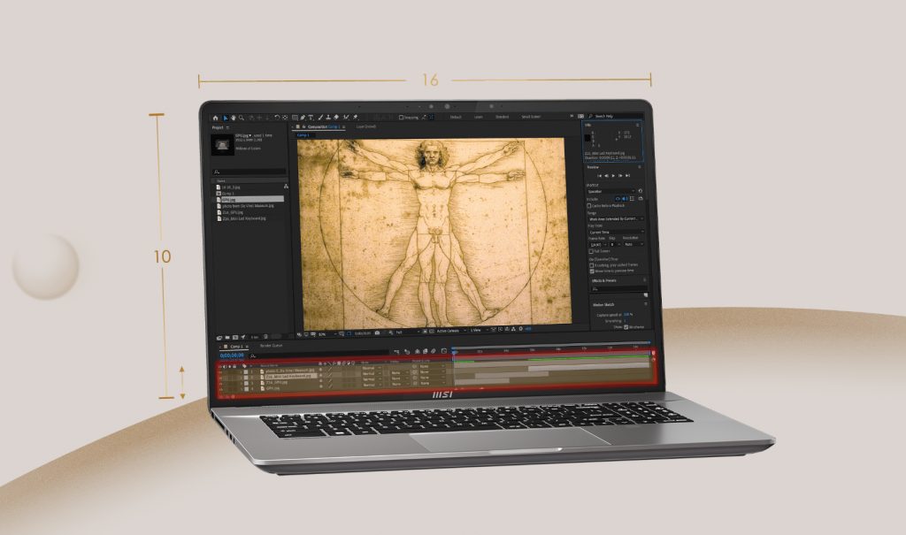Screen dimensions: 906x535
Task: Open the viewer magnification 50% dropdown
Action: tap(327, 334)
